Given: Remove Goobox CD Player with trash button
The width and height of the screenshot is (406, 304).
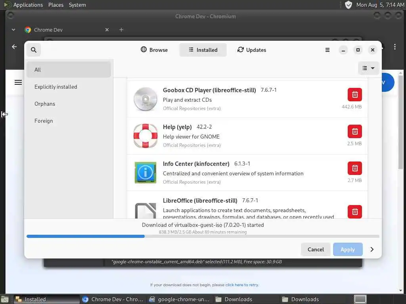Looking at the screenshot, I should tap(355, 95).
